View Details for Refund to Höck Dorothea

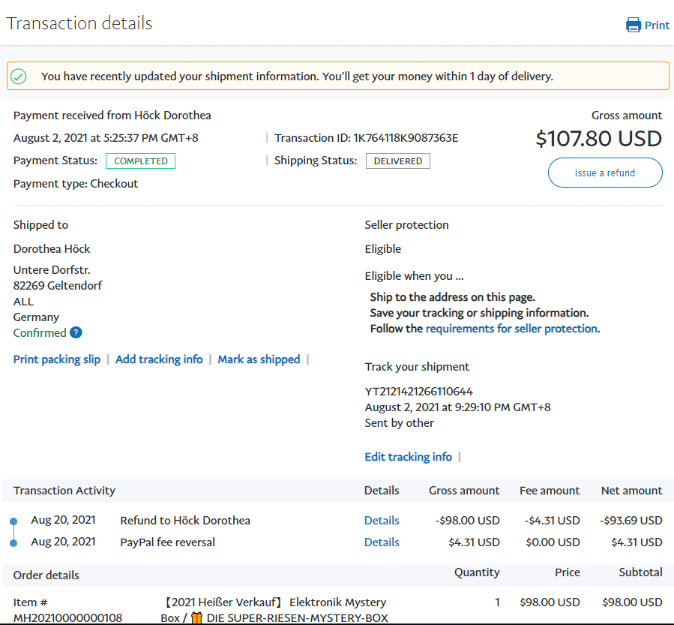coord(382,521)
